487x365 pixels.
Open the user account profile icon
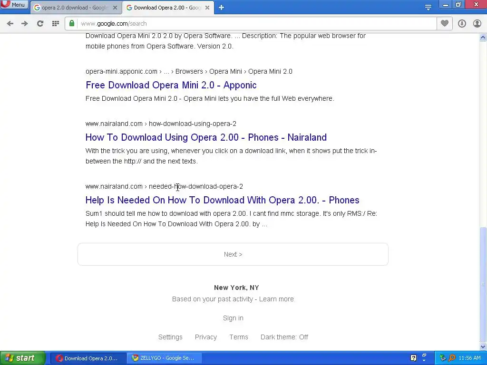(x=477, y=24)
